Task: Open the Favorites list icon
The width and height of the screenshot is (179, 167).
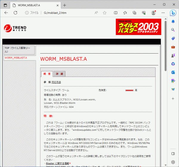Action: (125, 13)
